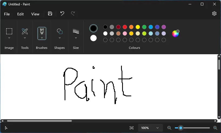Pick the bright red palette colour
Viewport: 221px width, 133px height.
click(x=125, y=27)
